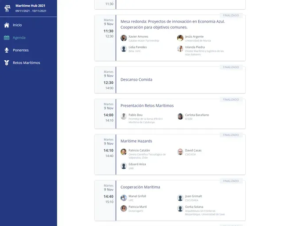Viewport: 283px width, 226px height.
Task: Select the Patricia Martí speaker name
Action: (138, 207)
